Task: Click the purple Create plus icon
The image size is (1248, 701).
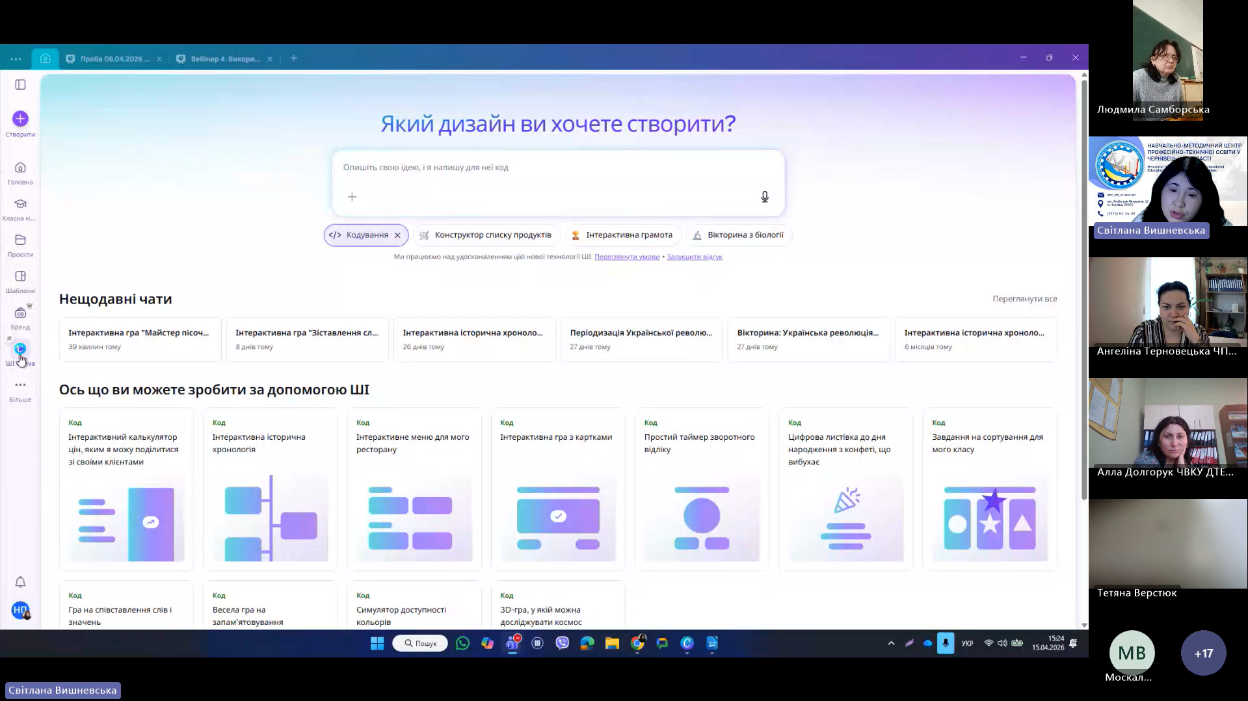Action: click(x=20, y=119)
